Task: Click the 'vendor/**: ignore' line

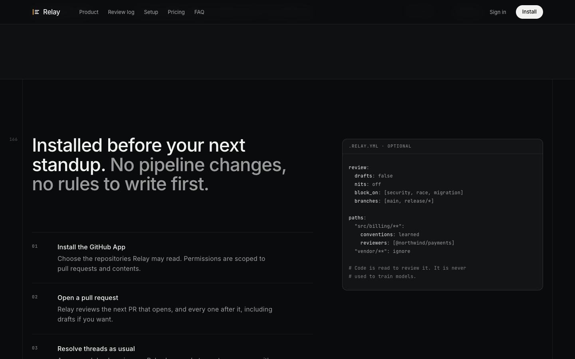Action: pos(382,251)
